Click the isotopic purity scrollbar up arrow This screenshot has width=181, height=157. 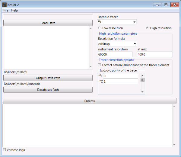[x=142, y=75]
